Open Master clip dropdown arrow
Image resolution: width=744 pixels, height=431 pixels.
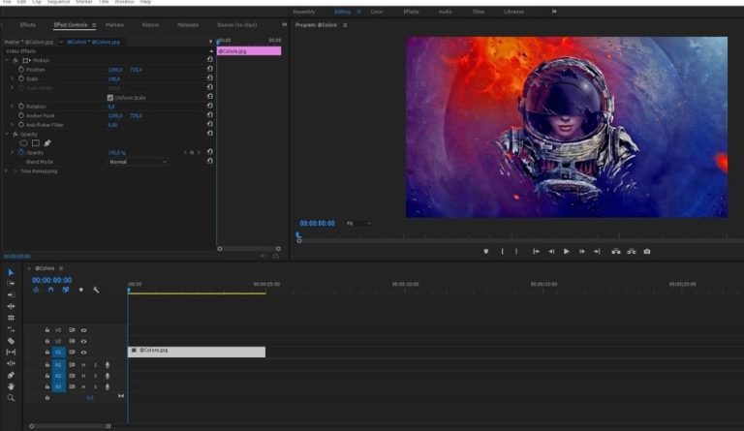[61, 42]
